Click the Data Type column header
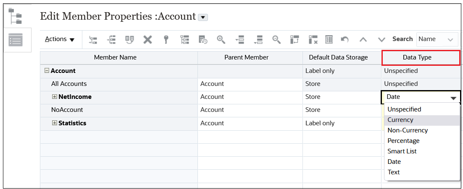This screenshot has height=189, width=463. (421, 57)
